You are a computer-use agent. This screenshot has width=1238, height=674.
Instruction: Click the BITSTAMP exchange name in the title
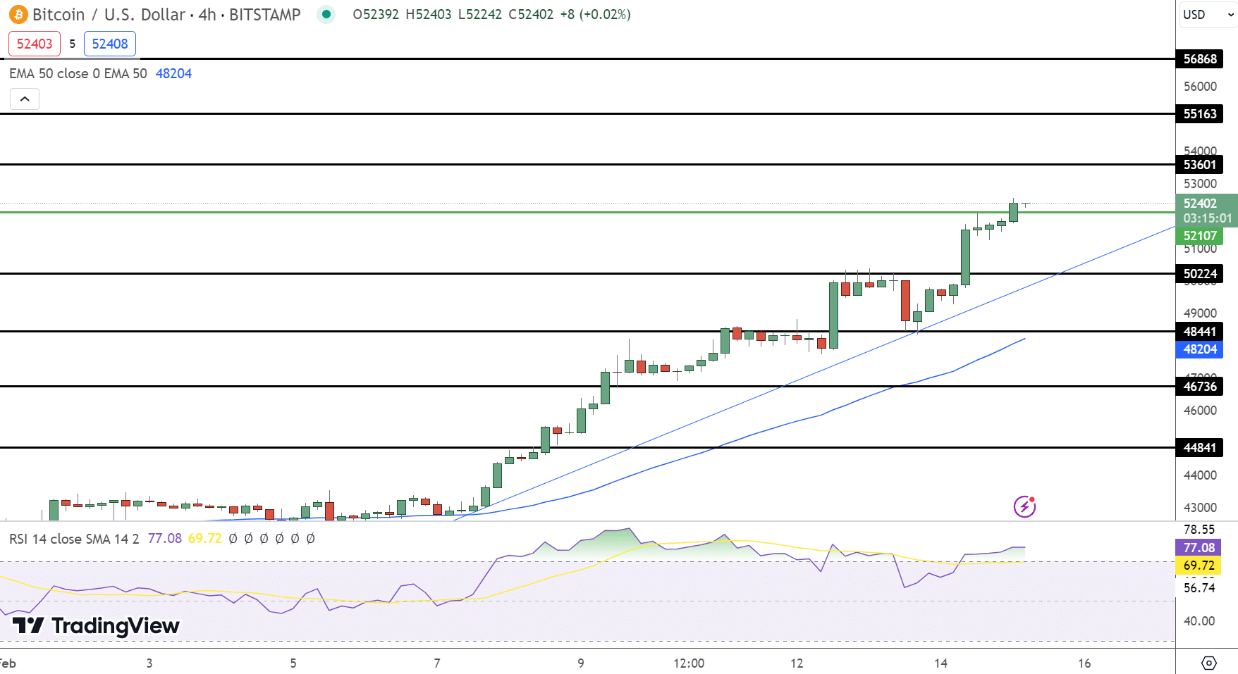click(x=269, y=13)
